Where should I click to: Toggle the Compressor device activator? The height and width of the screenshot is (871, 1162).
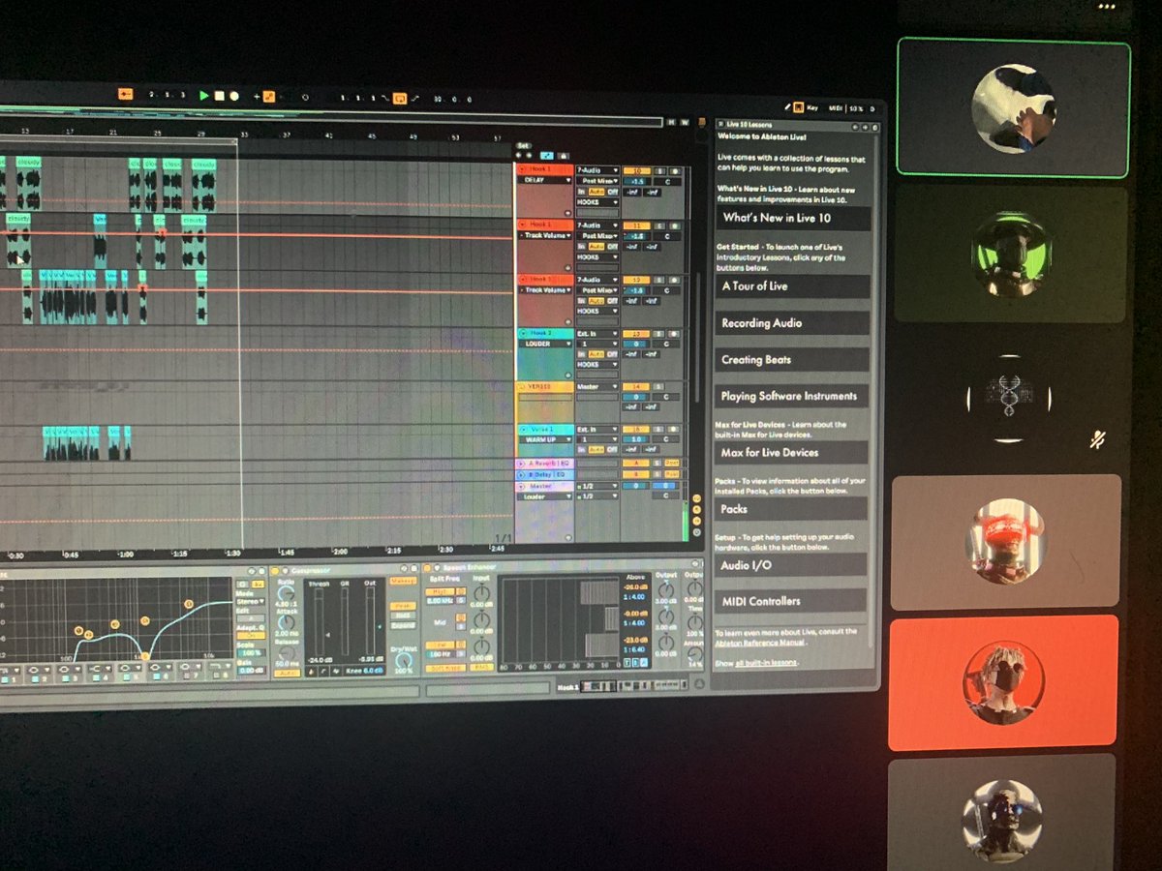275,571
